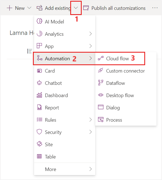
Task: Select Process in the submenu
Action: pyautogui.click(x=126, y=120)
